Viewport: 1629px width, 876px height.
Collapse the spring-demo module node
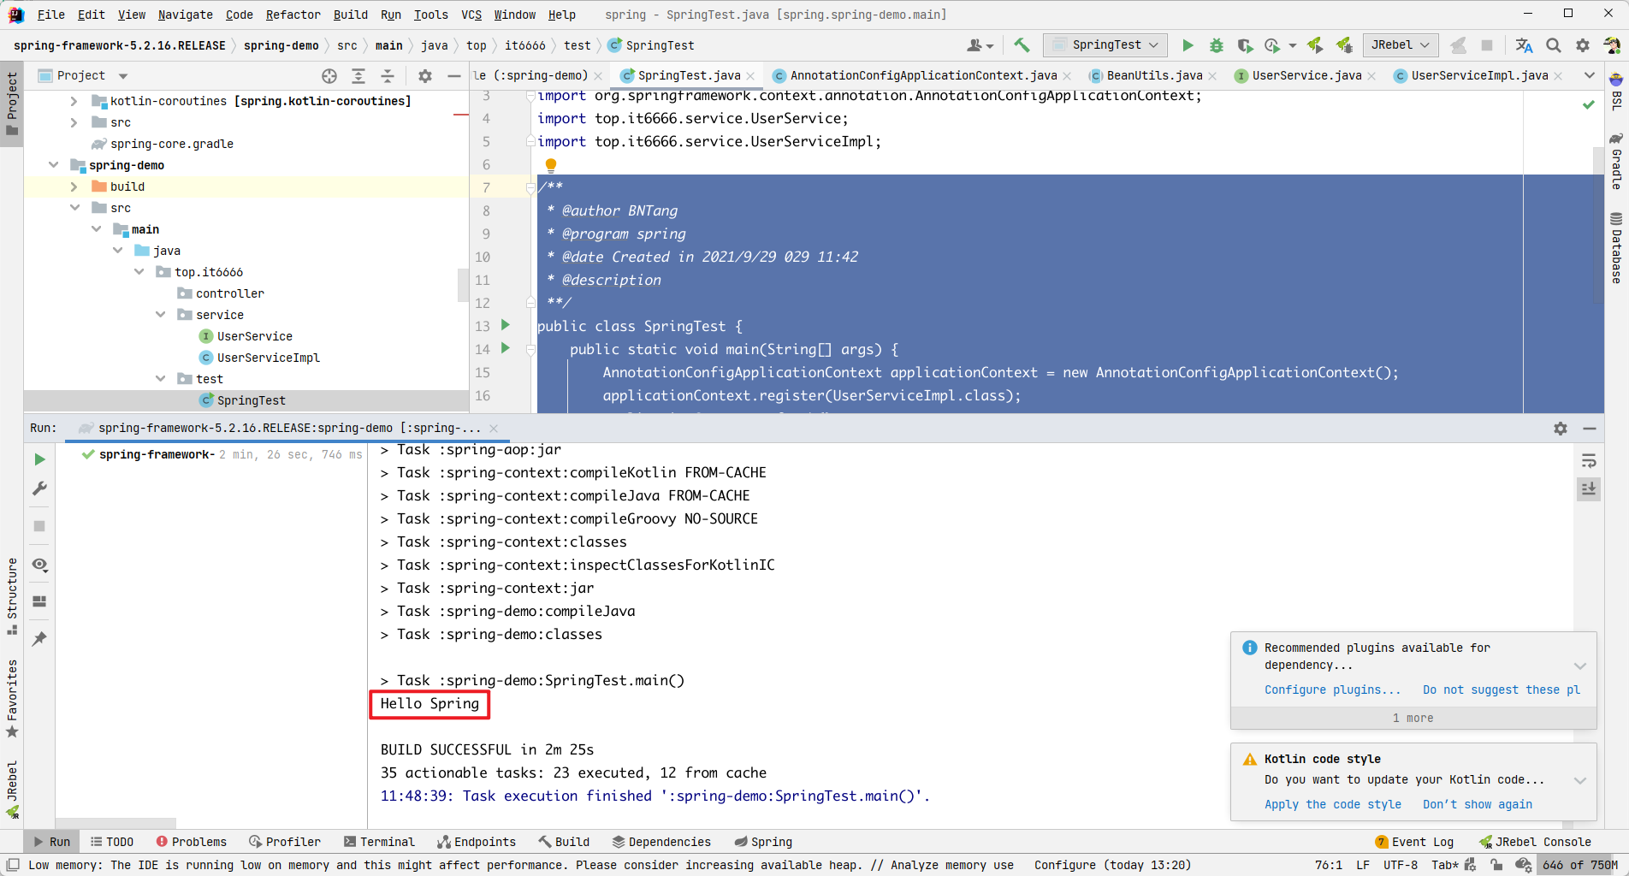point(54,165)
